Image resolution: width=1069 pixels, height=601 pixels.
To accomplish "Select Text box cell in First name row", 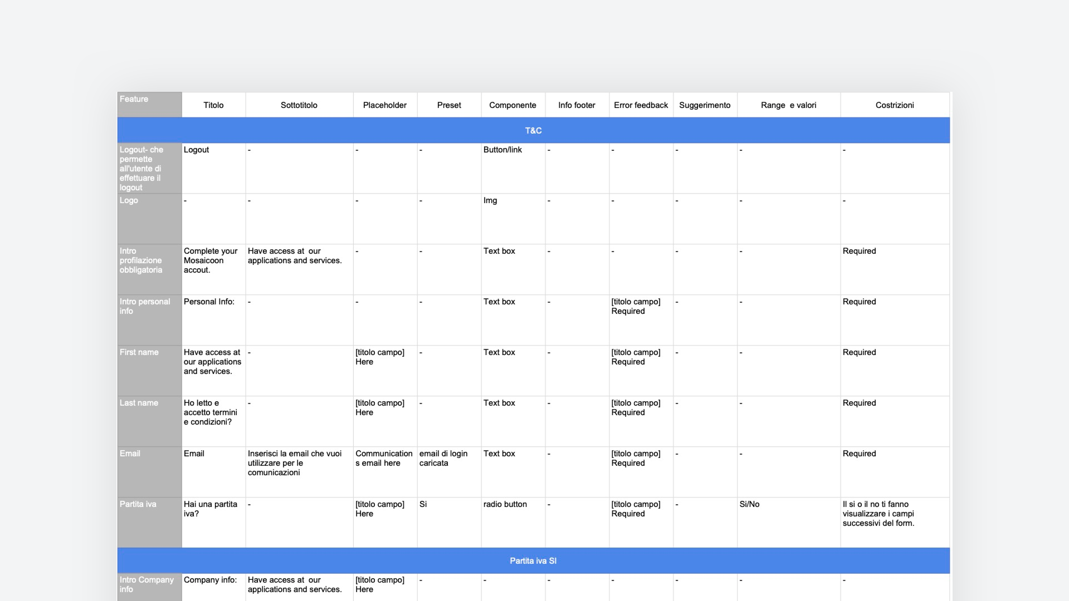I will tap(513, 371).
